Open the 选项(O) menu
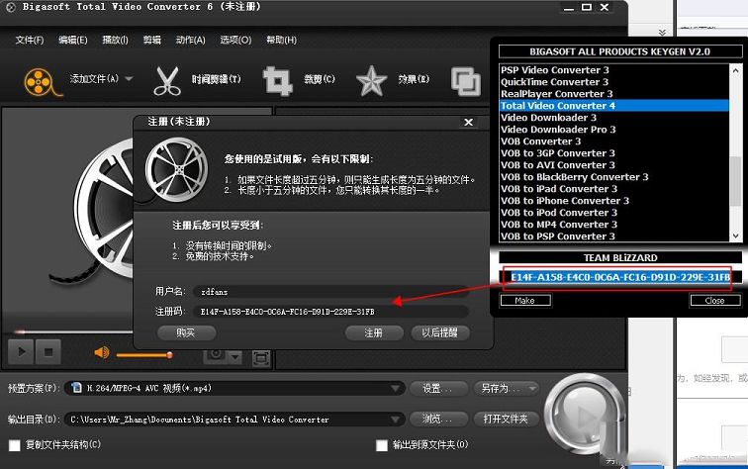Viewport: 748px width, 469px height. 235,41
